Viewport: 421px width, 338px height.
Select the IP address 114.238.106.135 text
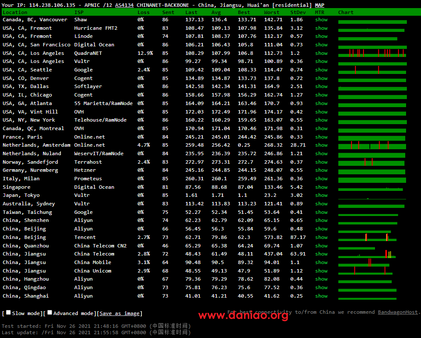pos(52,5)
